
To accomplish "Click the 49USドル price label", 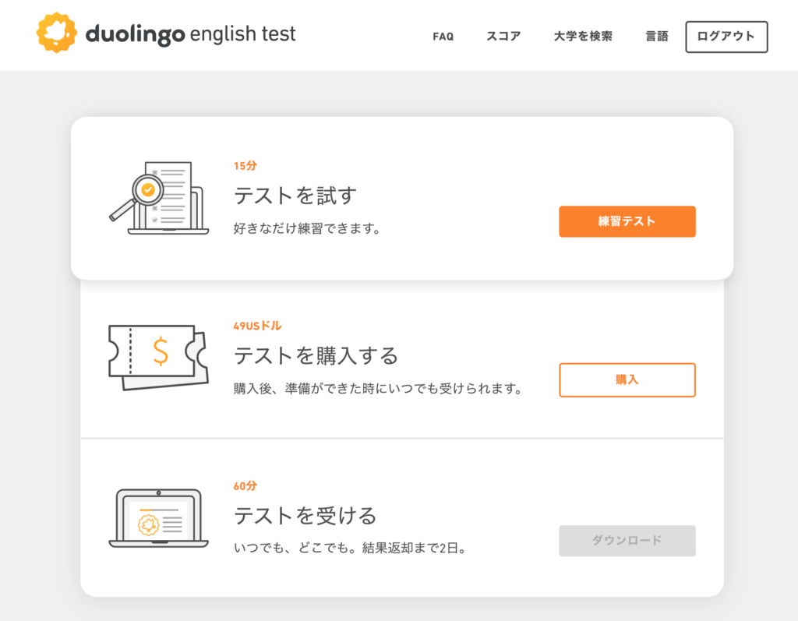I will [x=257, y=326].
